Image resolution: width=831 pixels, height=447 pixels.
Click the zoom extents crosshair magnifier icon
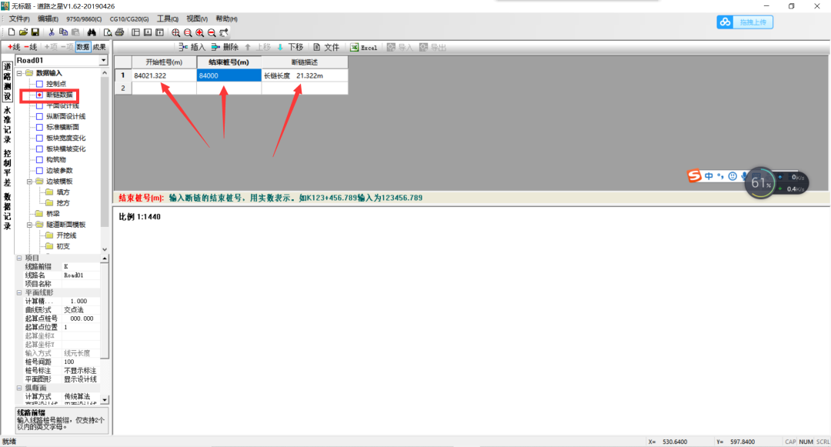[176, 33]
